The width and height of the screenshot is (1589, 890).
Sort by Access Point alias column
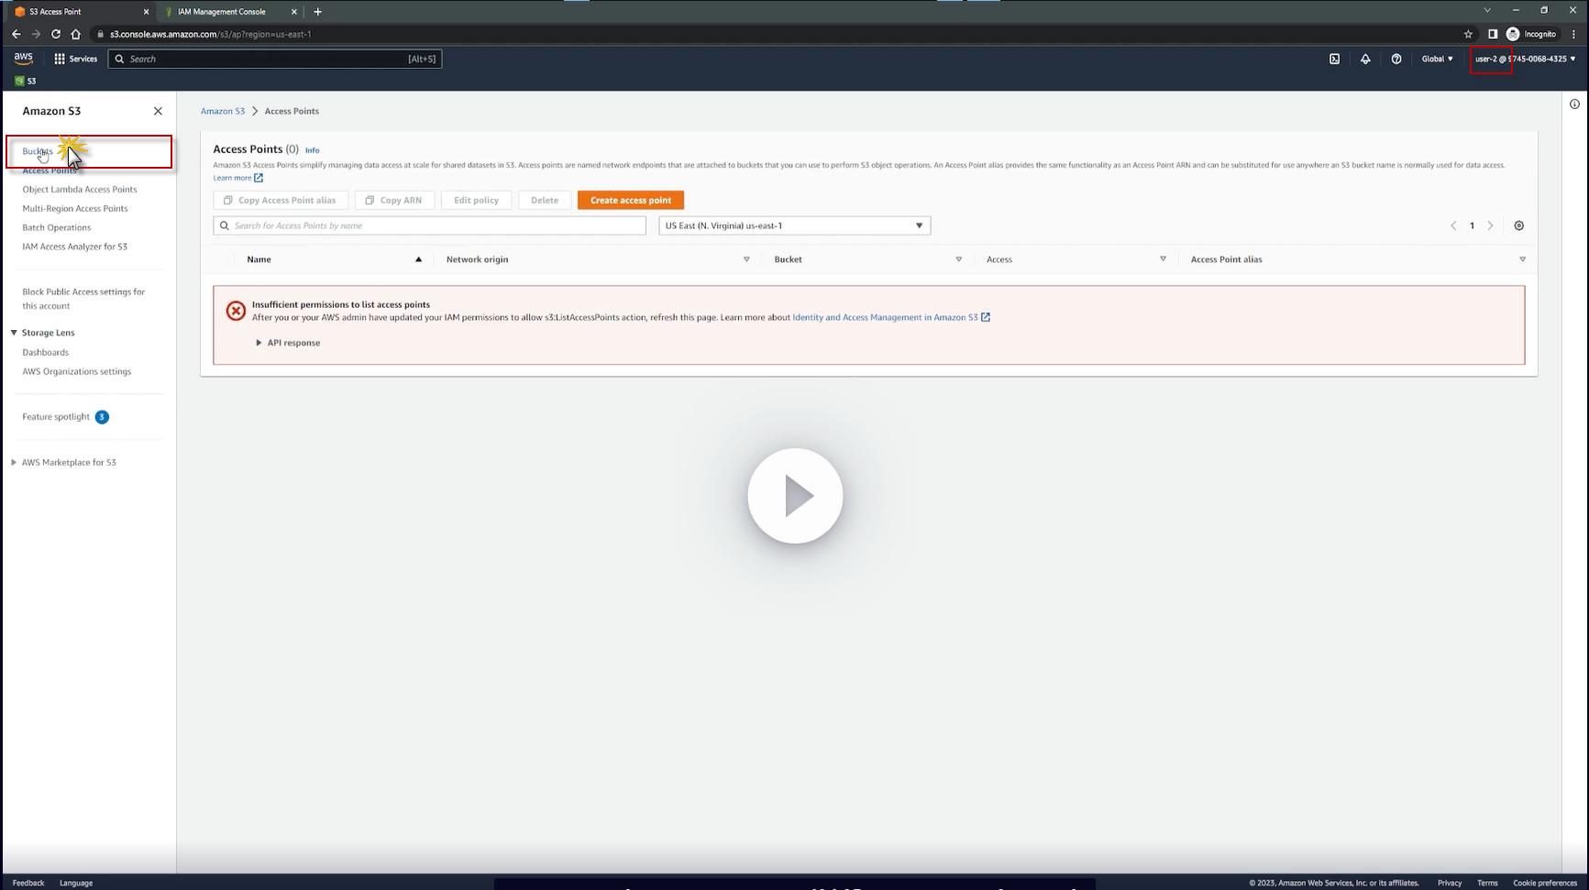click(1523, 259)
